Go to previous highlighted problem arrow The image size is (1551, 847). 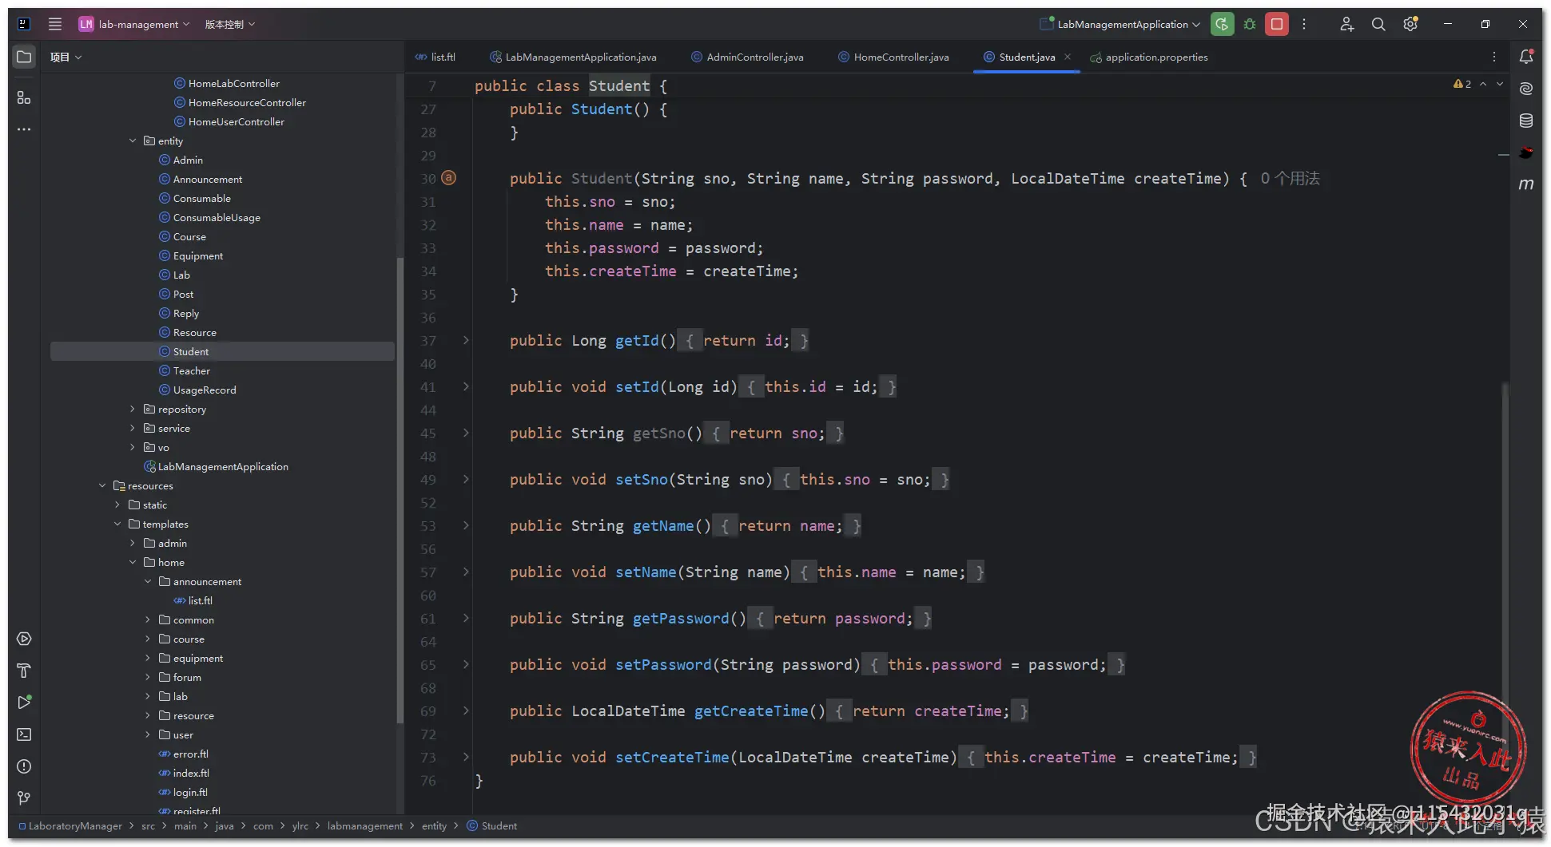point(1483,84)
